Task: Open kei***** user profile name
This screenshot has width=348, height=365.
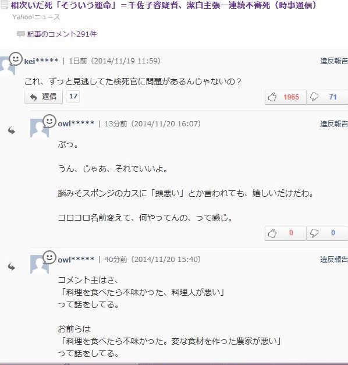Action: pos(41,61)
